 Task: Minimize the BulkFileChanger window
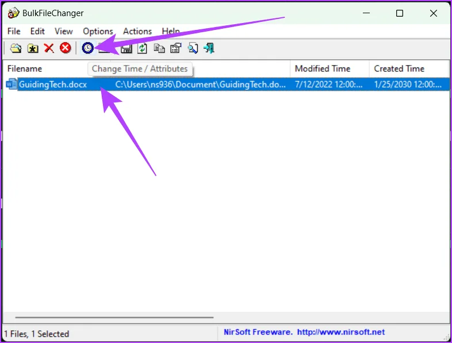coord(366,13)
